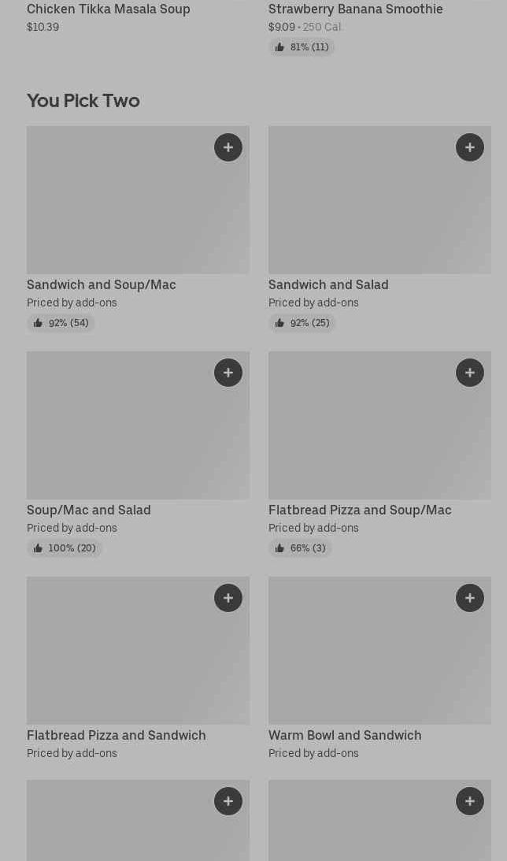Add Soup/Mac and Salad with plus icon

228,373
